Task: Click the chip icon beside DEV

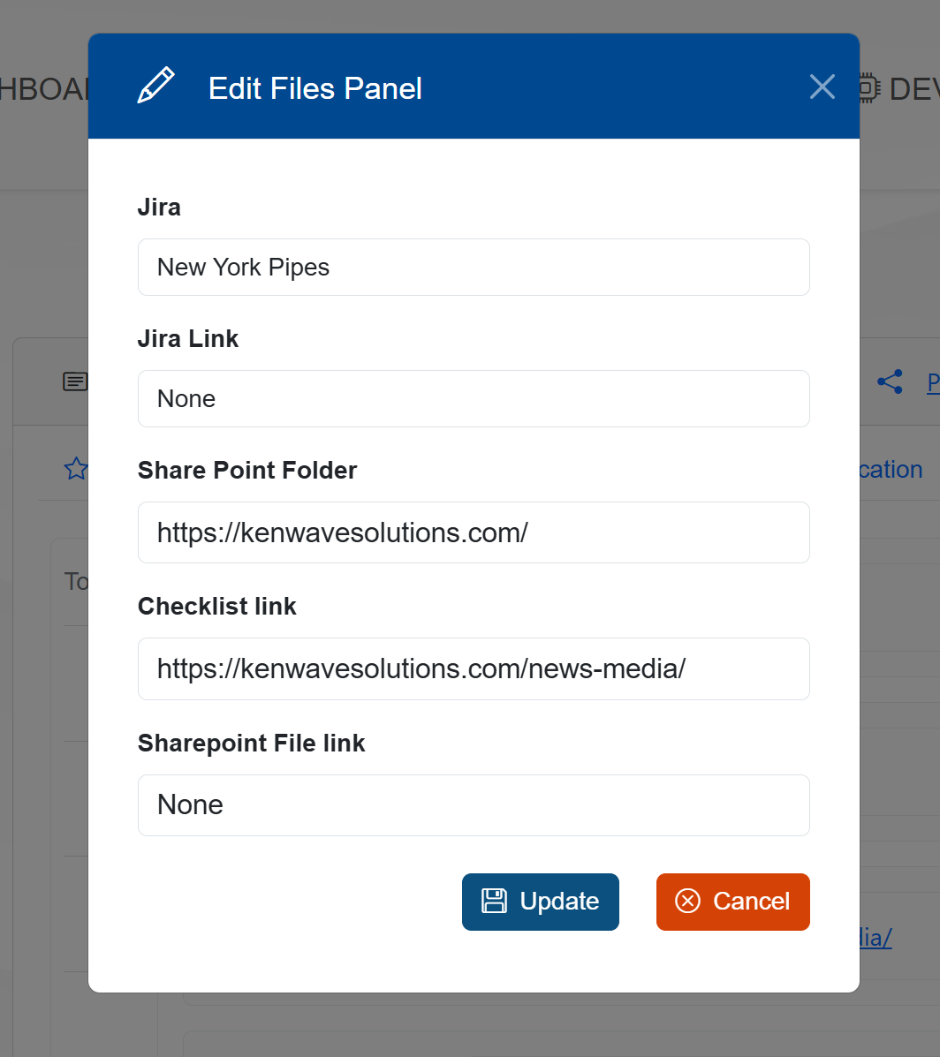Action: tap(868, 88)
